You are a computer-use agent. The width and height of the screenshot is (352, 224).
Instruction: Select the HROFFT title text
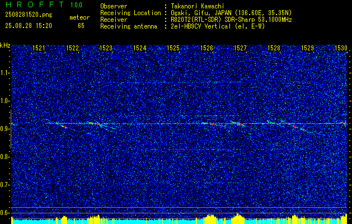click(x=35, y=4)
